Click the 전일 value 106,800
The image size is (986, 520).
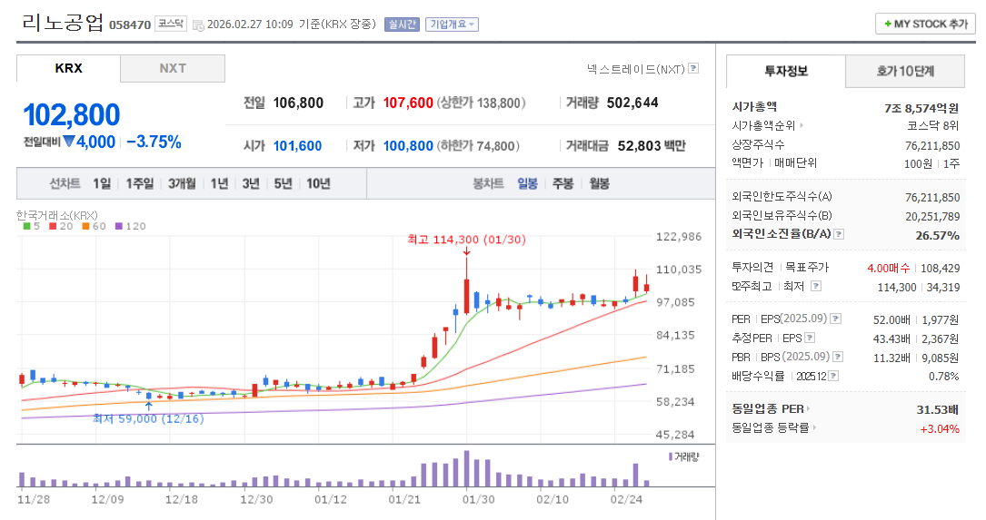click(298, 103)
